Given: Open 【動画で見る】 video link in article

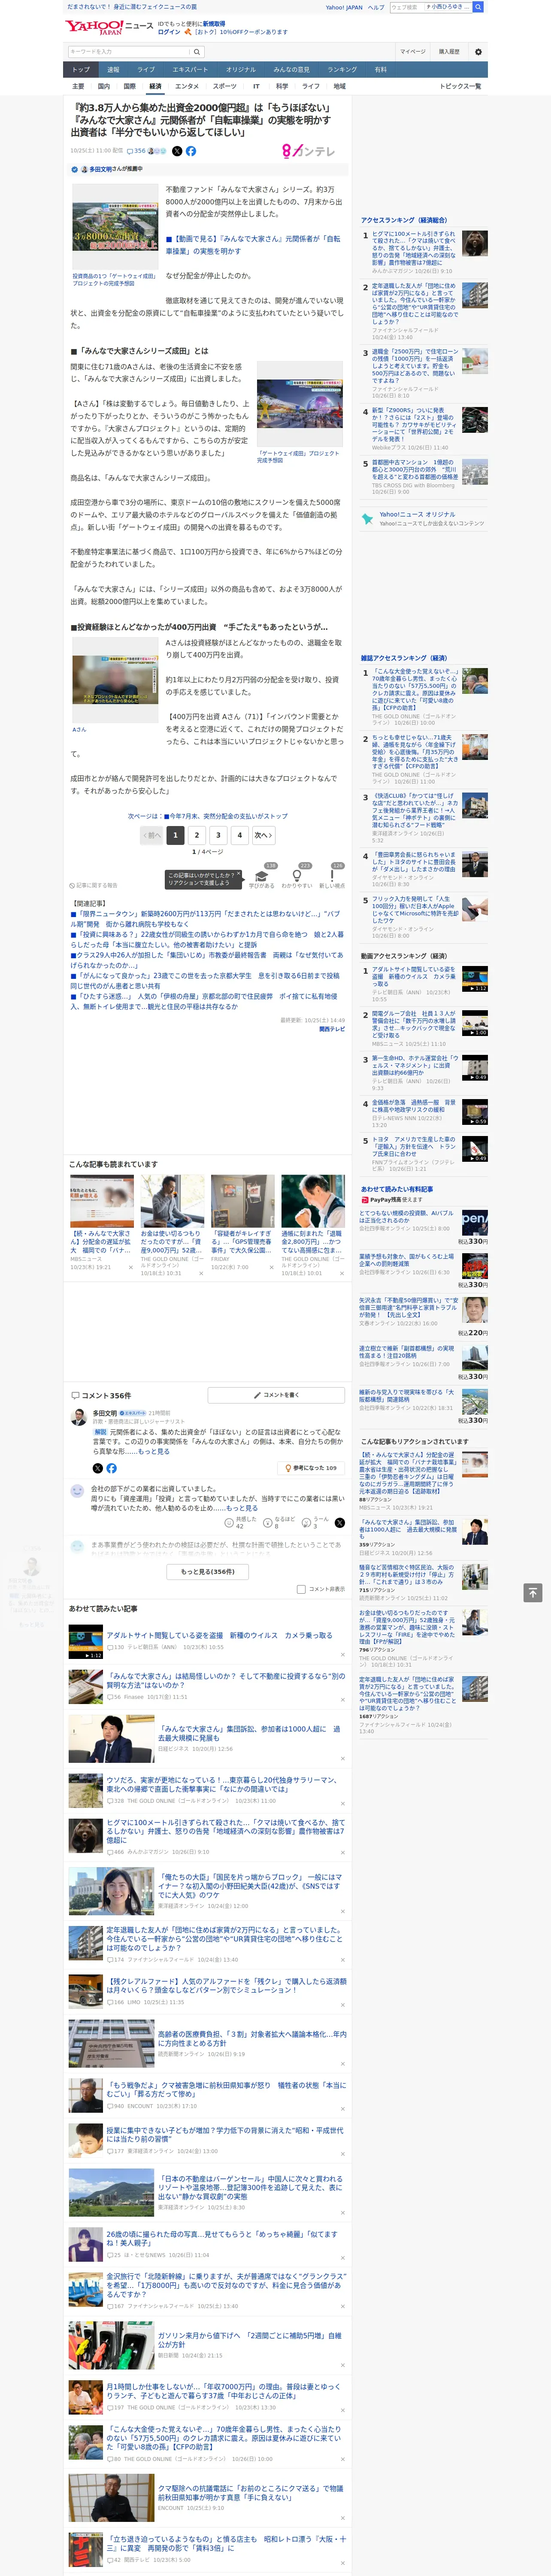Looking at the screenshot, I should click(253, 245).
